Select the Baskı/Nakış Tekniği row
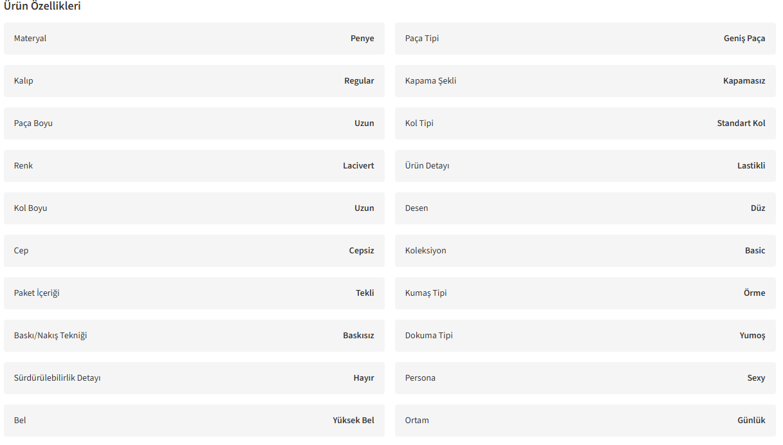The height and width of the screenshot is (445, 783). [x=194, y=336]
